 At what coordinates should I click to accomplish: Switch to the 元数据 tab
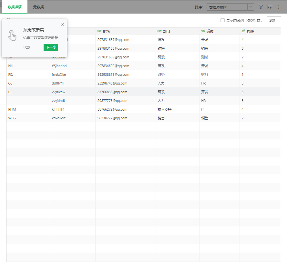[x=38, y=7]
